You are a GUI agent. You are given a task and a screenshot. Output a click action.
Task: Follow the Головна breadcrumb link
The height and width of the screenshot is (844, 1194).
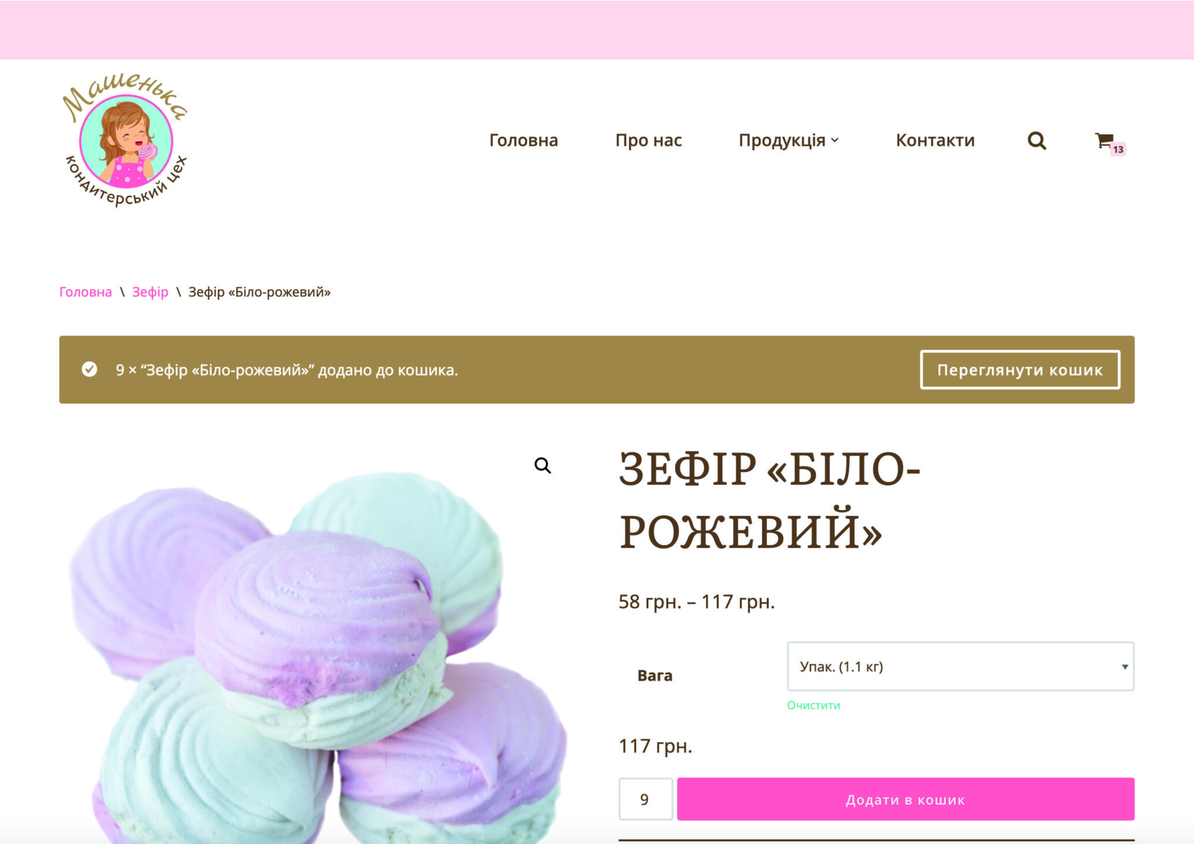[86, 292]
